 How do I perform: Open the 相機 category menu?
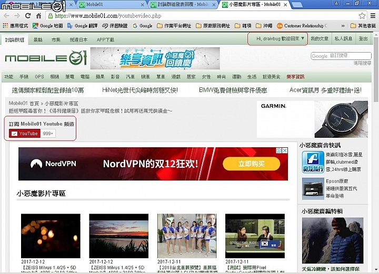(54, 77)
